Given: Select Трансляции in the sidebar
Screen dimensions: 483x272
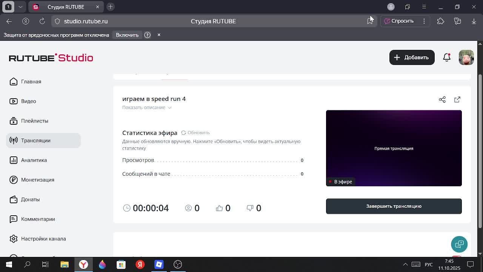Looking at the screenshot, I should 43,141.
